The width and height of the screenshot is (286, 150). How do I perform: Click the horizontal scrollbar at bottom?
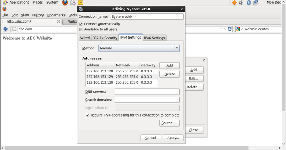(x=127, y=148)
